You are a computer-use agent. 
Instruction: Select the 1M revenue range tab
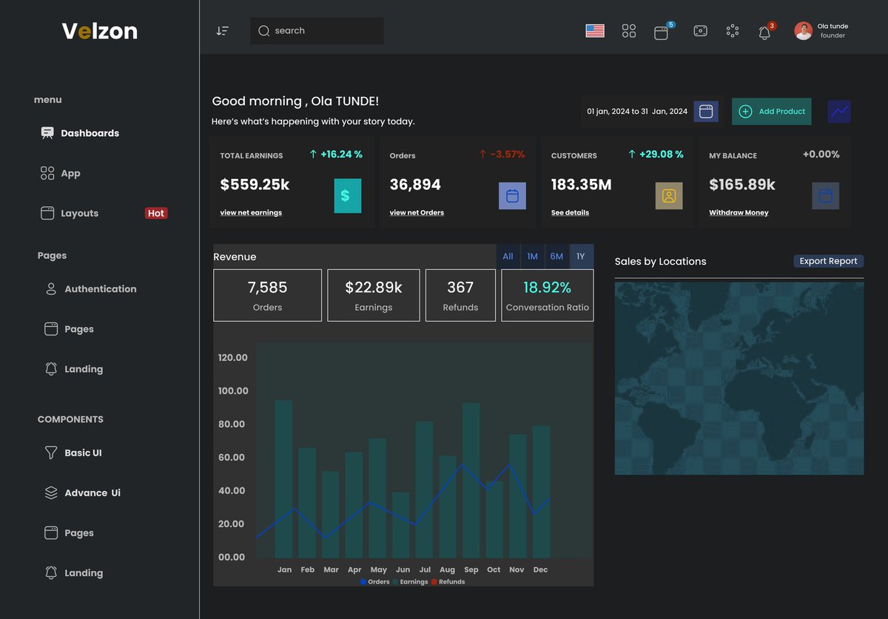(533, 257)
